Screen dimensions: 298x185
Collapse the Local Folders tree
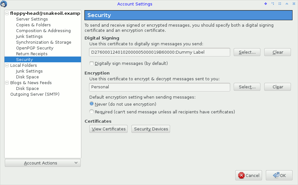(x=6, y=65)
